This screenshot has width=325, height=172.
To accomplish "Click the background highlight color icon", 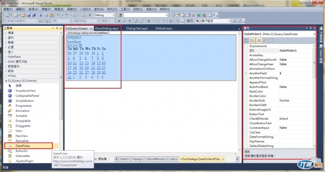I will click(x=142, y=21).
